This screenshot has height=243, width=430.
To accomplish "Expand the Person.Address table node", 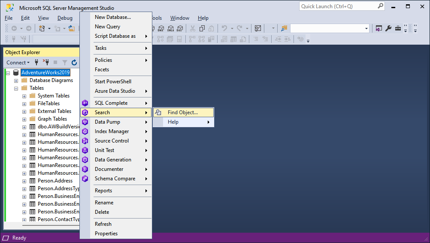I will 24,181.
